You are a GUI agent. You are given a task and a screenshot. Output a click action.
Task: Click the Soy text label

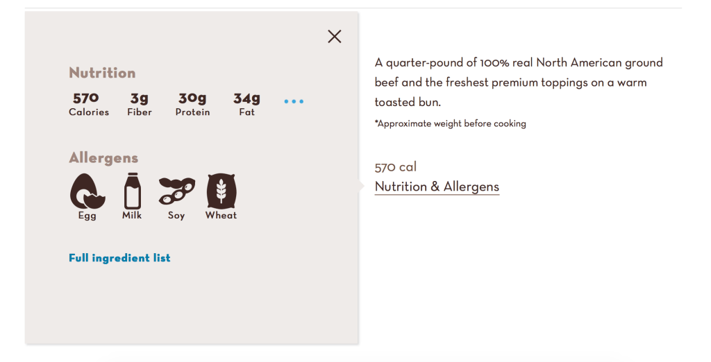(x=176, y=216)
